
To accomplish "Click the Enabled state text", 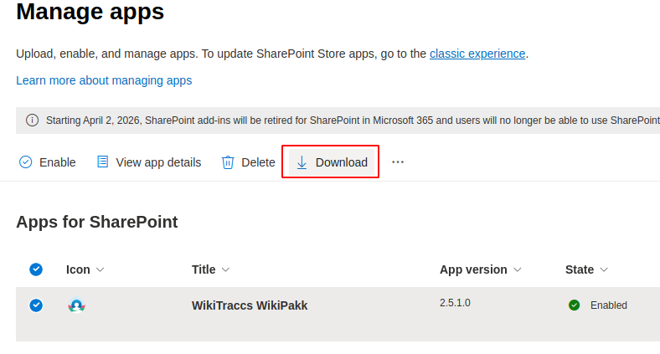I will [x=609, y=305].
